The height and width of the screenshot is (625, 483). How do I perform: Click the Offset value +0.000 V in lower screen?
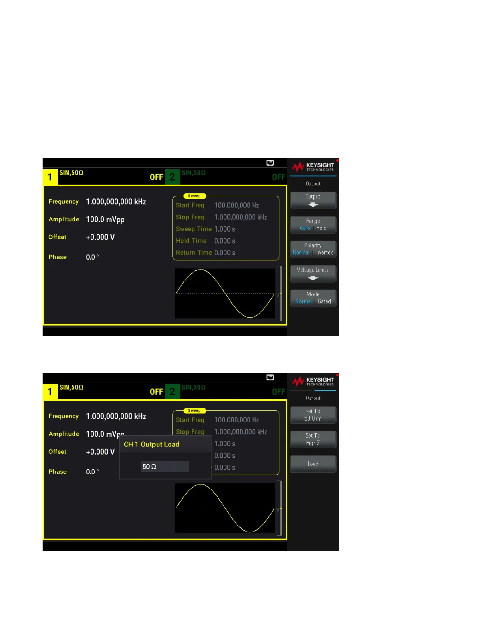tap(101, 452)
